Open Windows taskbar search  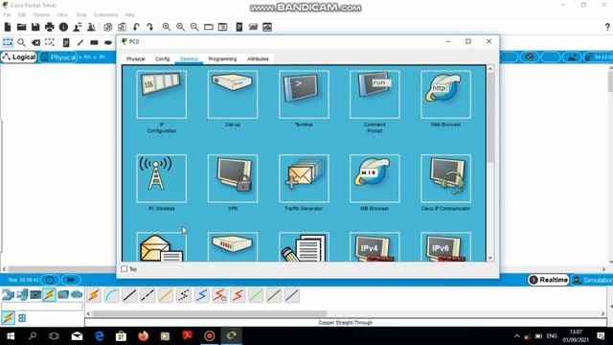tap(33, 335)
